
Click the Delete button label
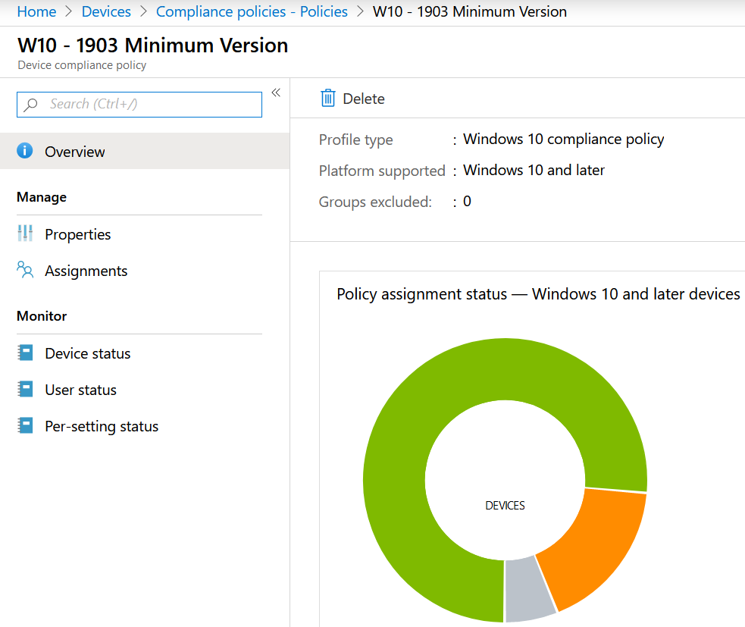point(364,99)
